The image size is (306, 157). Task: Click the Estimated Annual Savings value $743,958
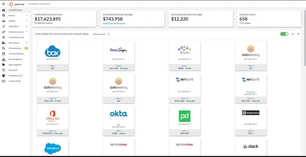113,19
